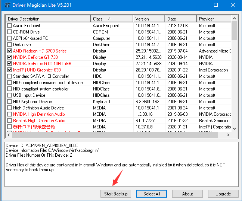The width and height of the screenshot is (242, 201).
Task: Check NVIDIA High Definition Audio checkbox
Action: (10, 114)
